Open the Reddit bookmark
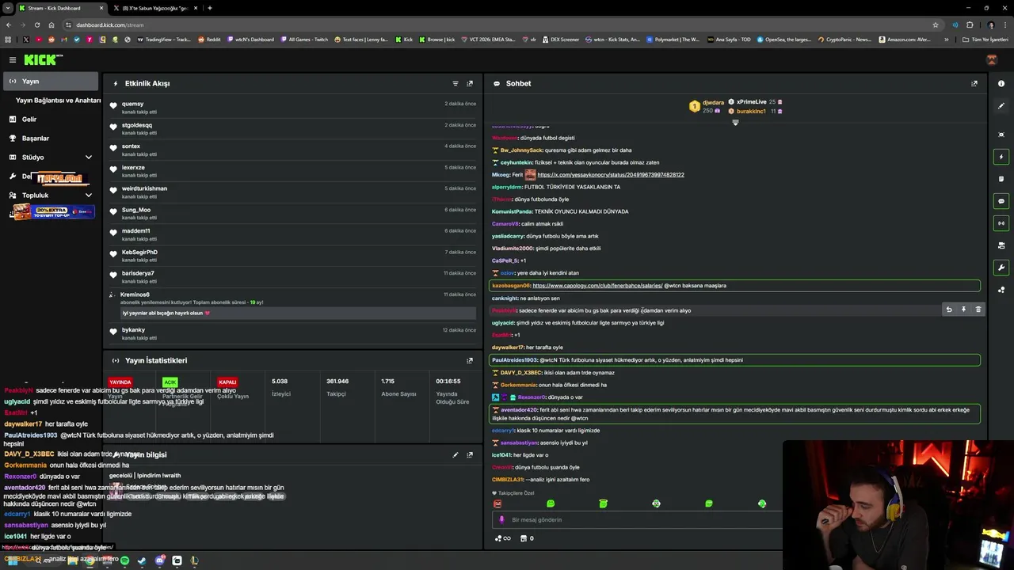1014x570 pixels. pyautogui.click(x=209, y=40)
